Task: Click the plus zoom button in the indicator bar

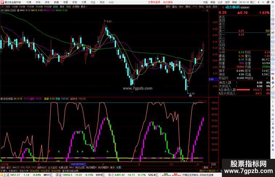Action: point(211,168)
